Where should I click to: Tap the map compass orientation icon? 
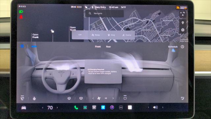point(183,14)
